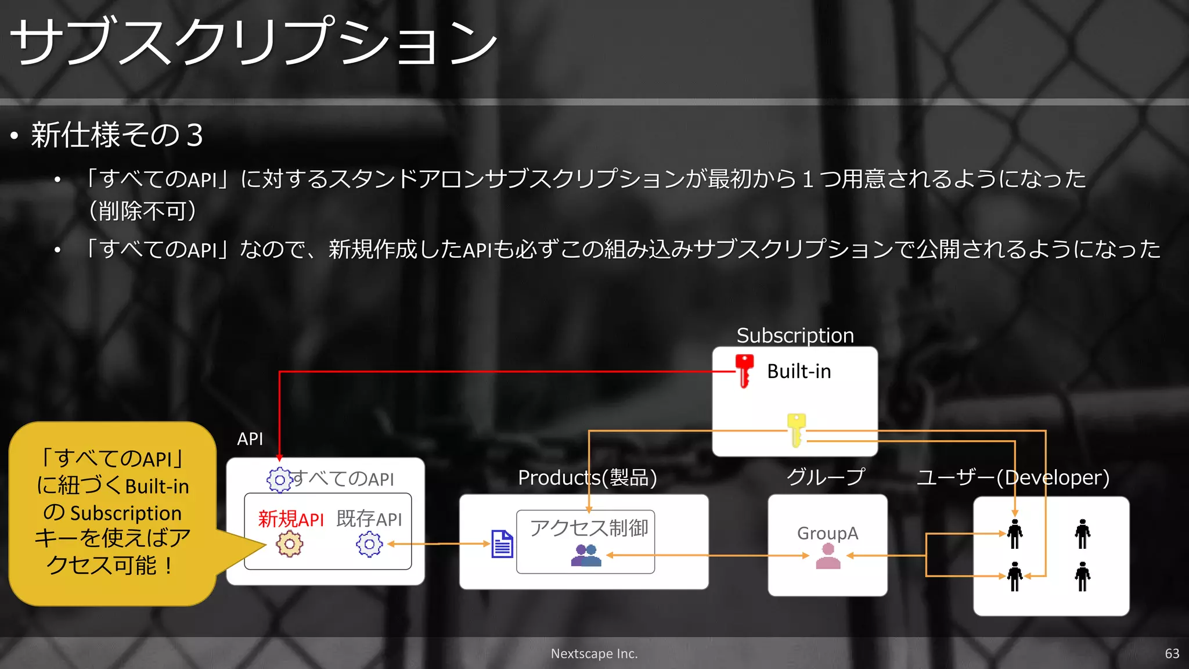1189x669 pixels.
Task: Click the 既存API label
Action: tap(369, 519)
